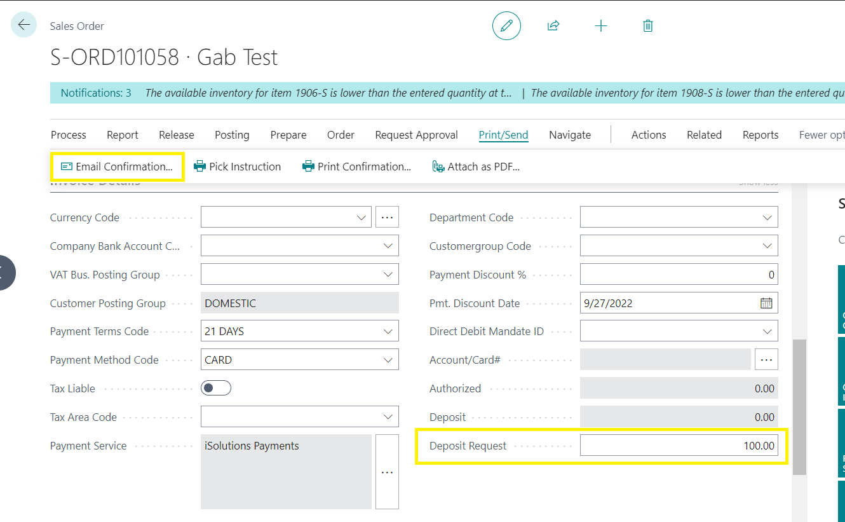Open the share icon
Screen dimensions: 845x522
tap(553, 25)
